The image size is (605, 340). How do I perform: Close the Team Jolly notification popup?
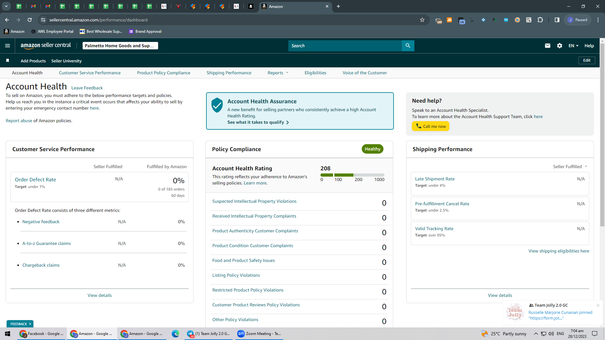(598, 305)
